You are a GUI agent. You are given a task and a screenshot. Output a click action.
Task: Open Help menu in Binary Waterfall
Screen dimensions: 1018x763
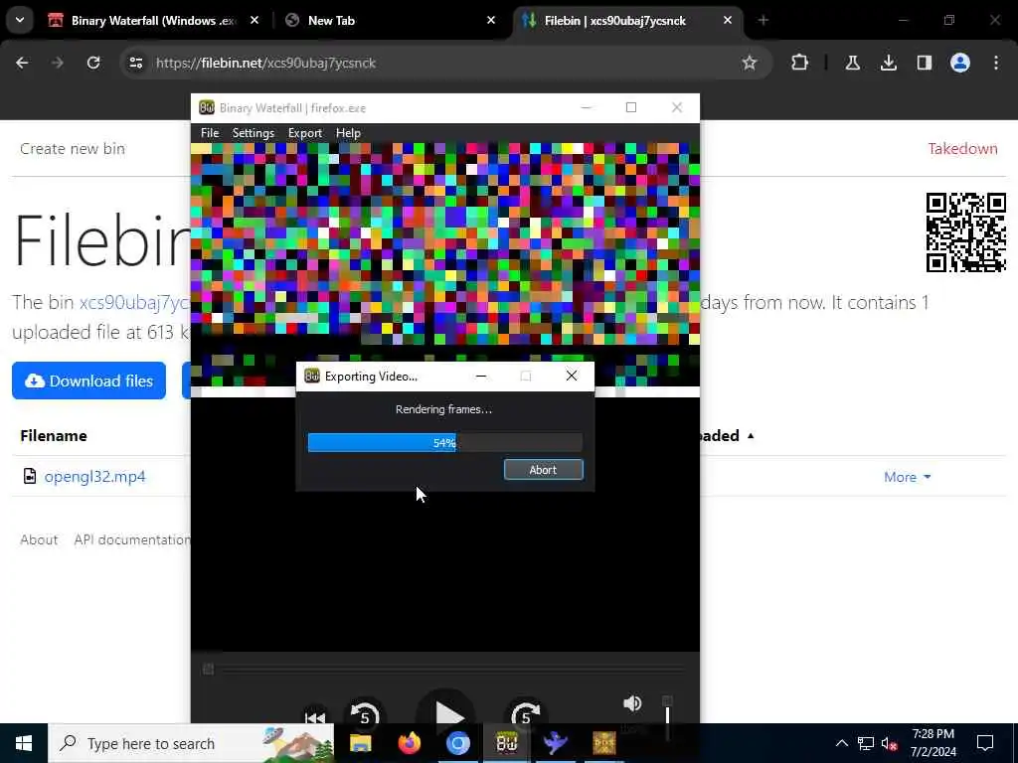348,133
